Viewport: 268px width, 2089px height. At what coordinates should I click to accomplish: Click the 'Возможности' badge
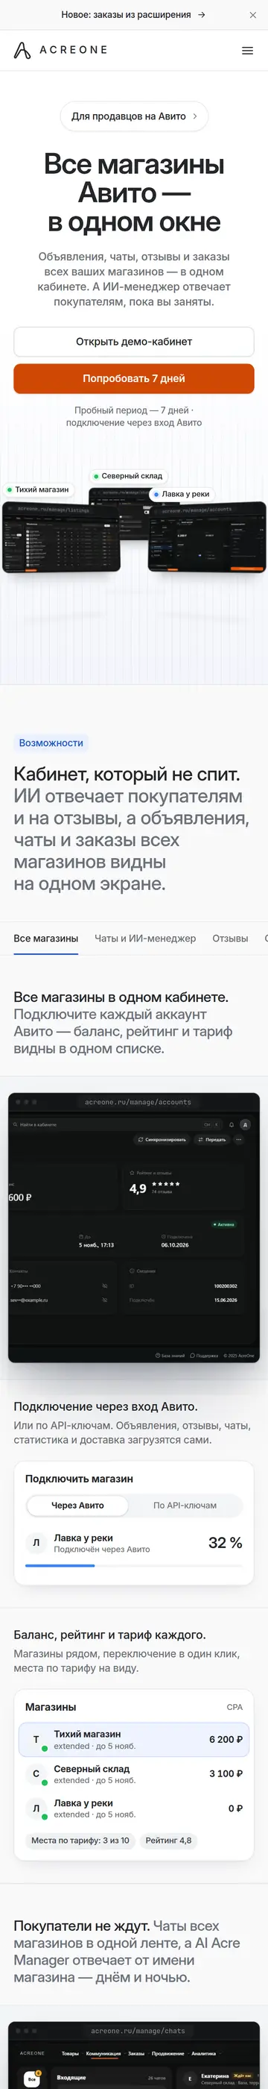pos(51,742)
